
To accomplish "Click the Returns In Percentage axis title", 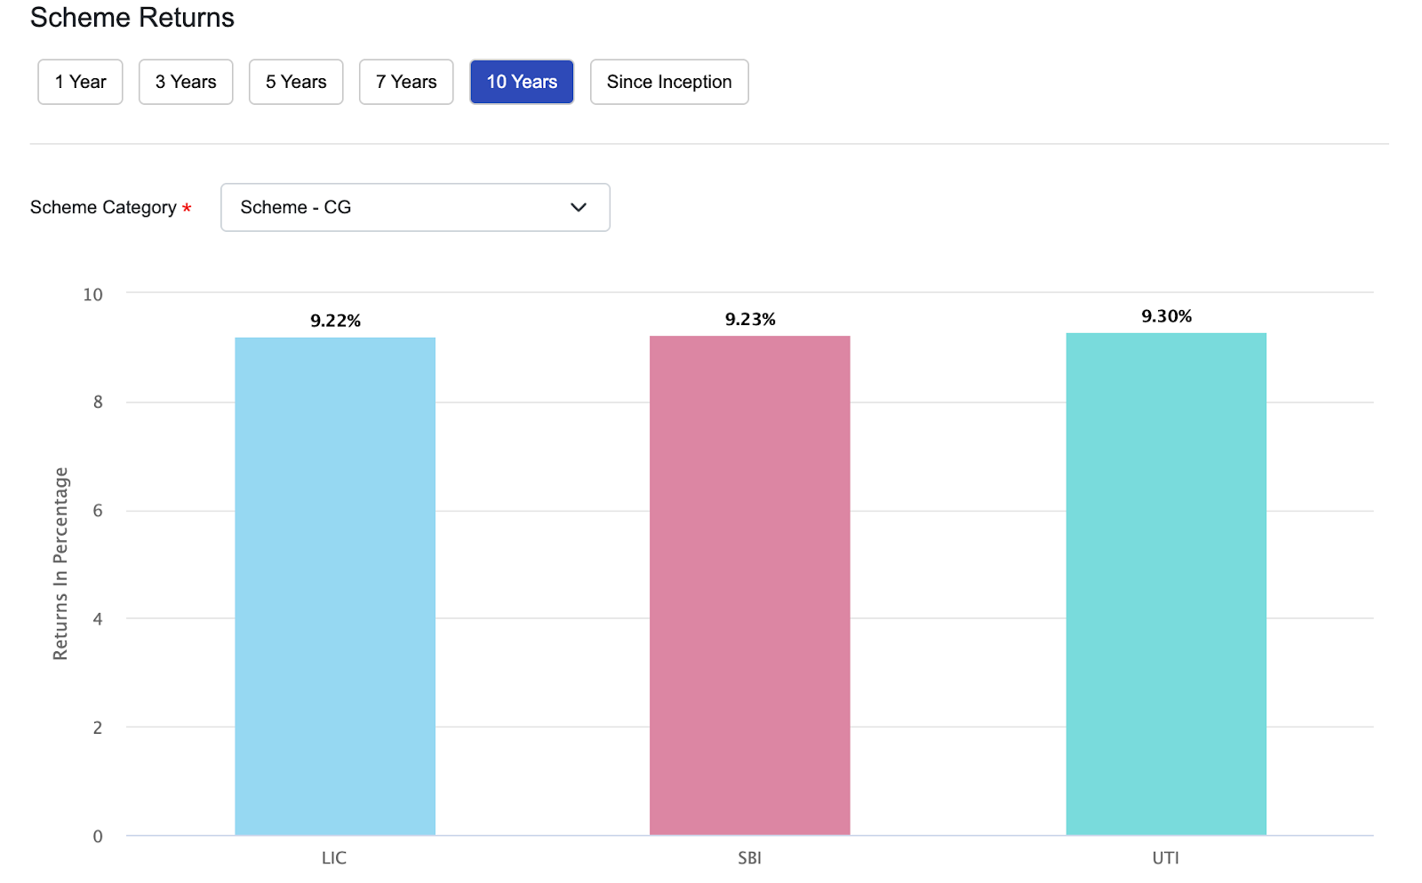I will click(x=60, y=564).
